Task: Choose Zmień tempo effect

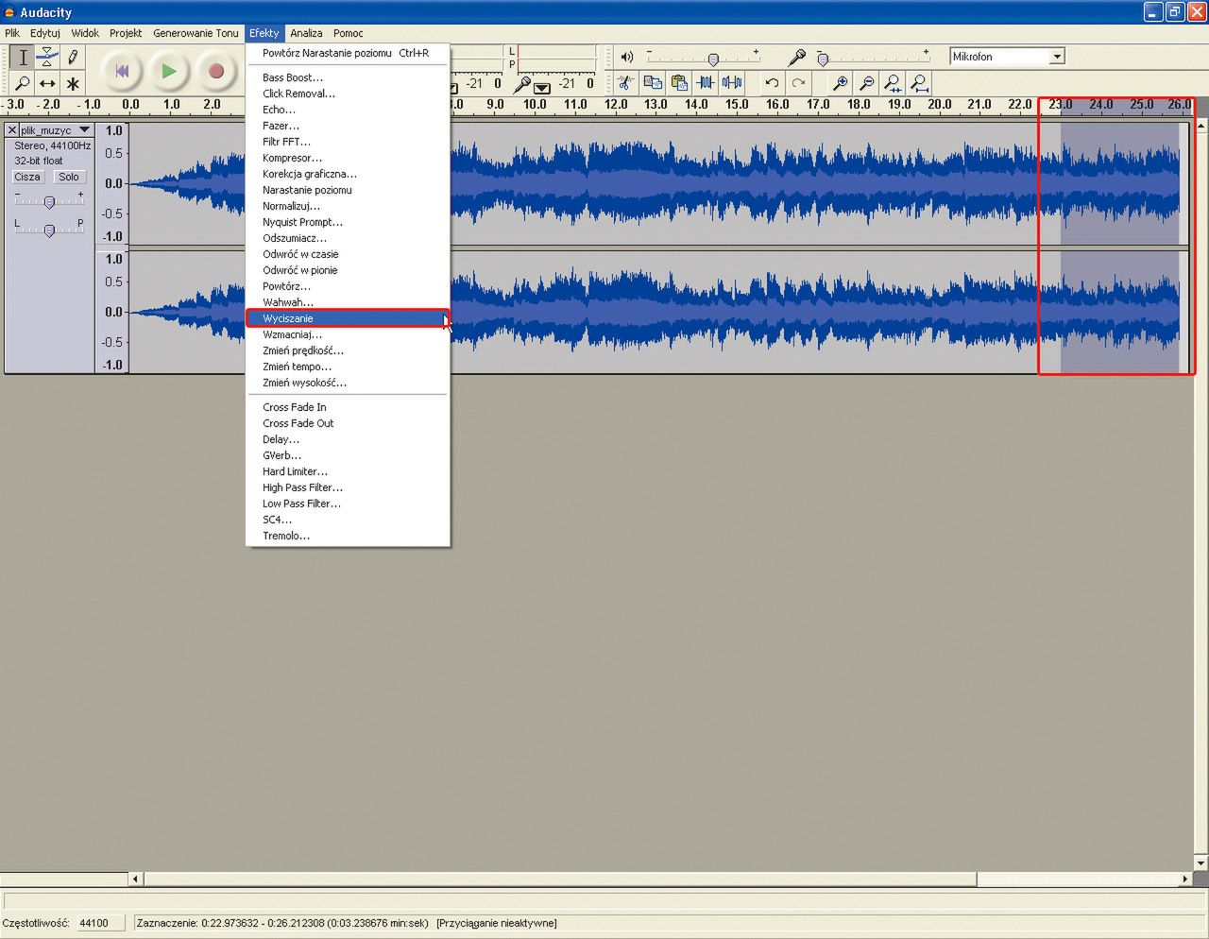Action: (348, 367)
